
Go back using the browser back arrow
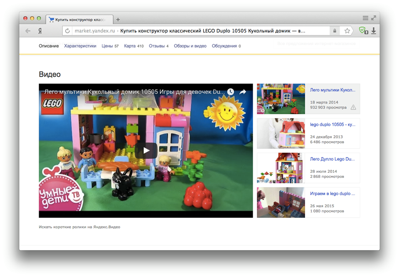(28, 31)
